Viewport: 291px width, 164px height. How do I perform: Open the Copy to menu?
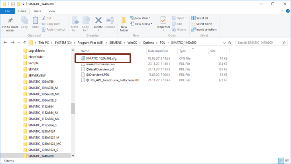[85, 24]
